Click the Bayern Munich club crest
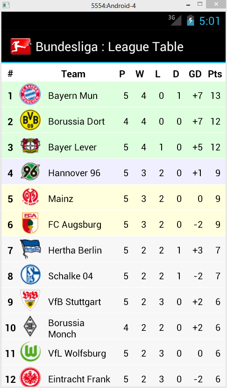This screenshot has height=388, width=227. 30,94
